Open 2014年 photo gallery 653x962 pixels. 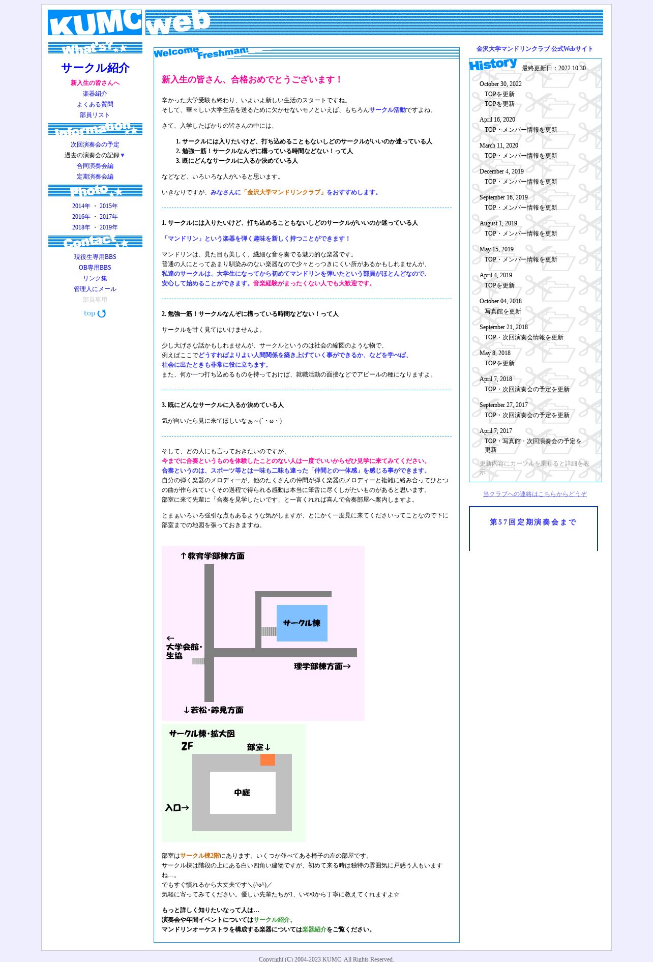tap(81, 206)
